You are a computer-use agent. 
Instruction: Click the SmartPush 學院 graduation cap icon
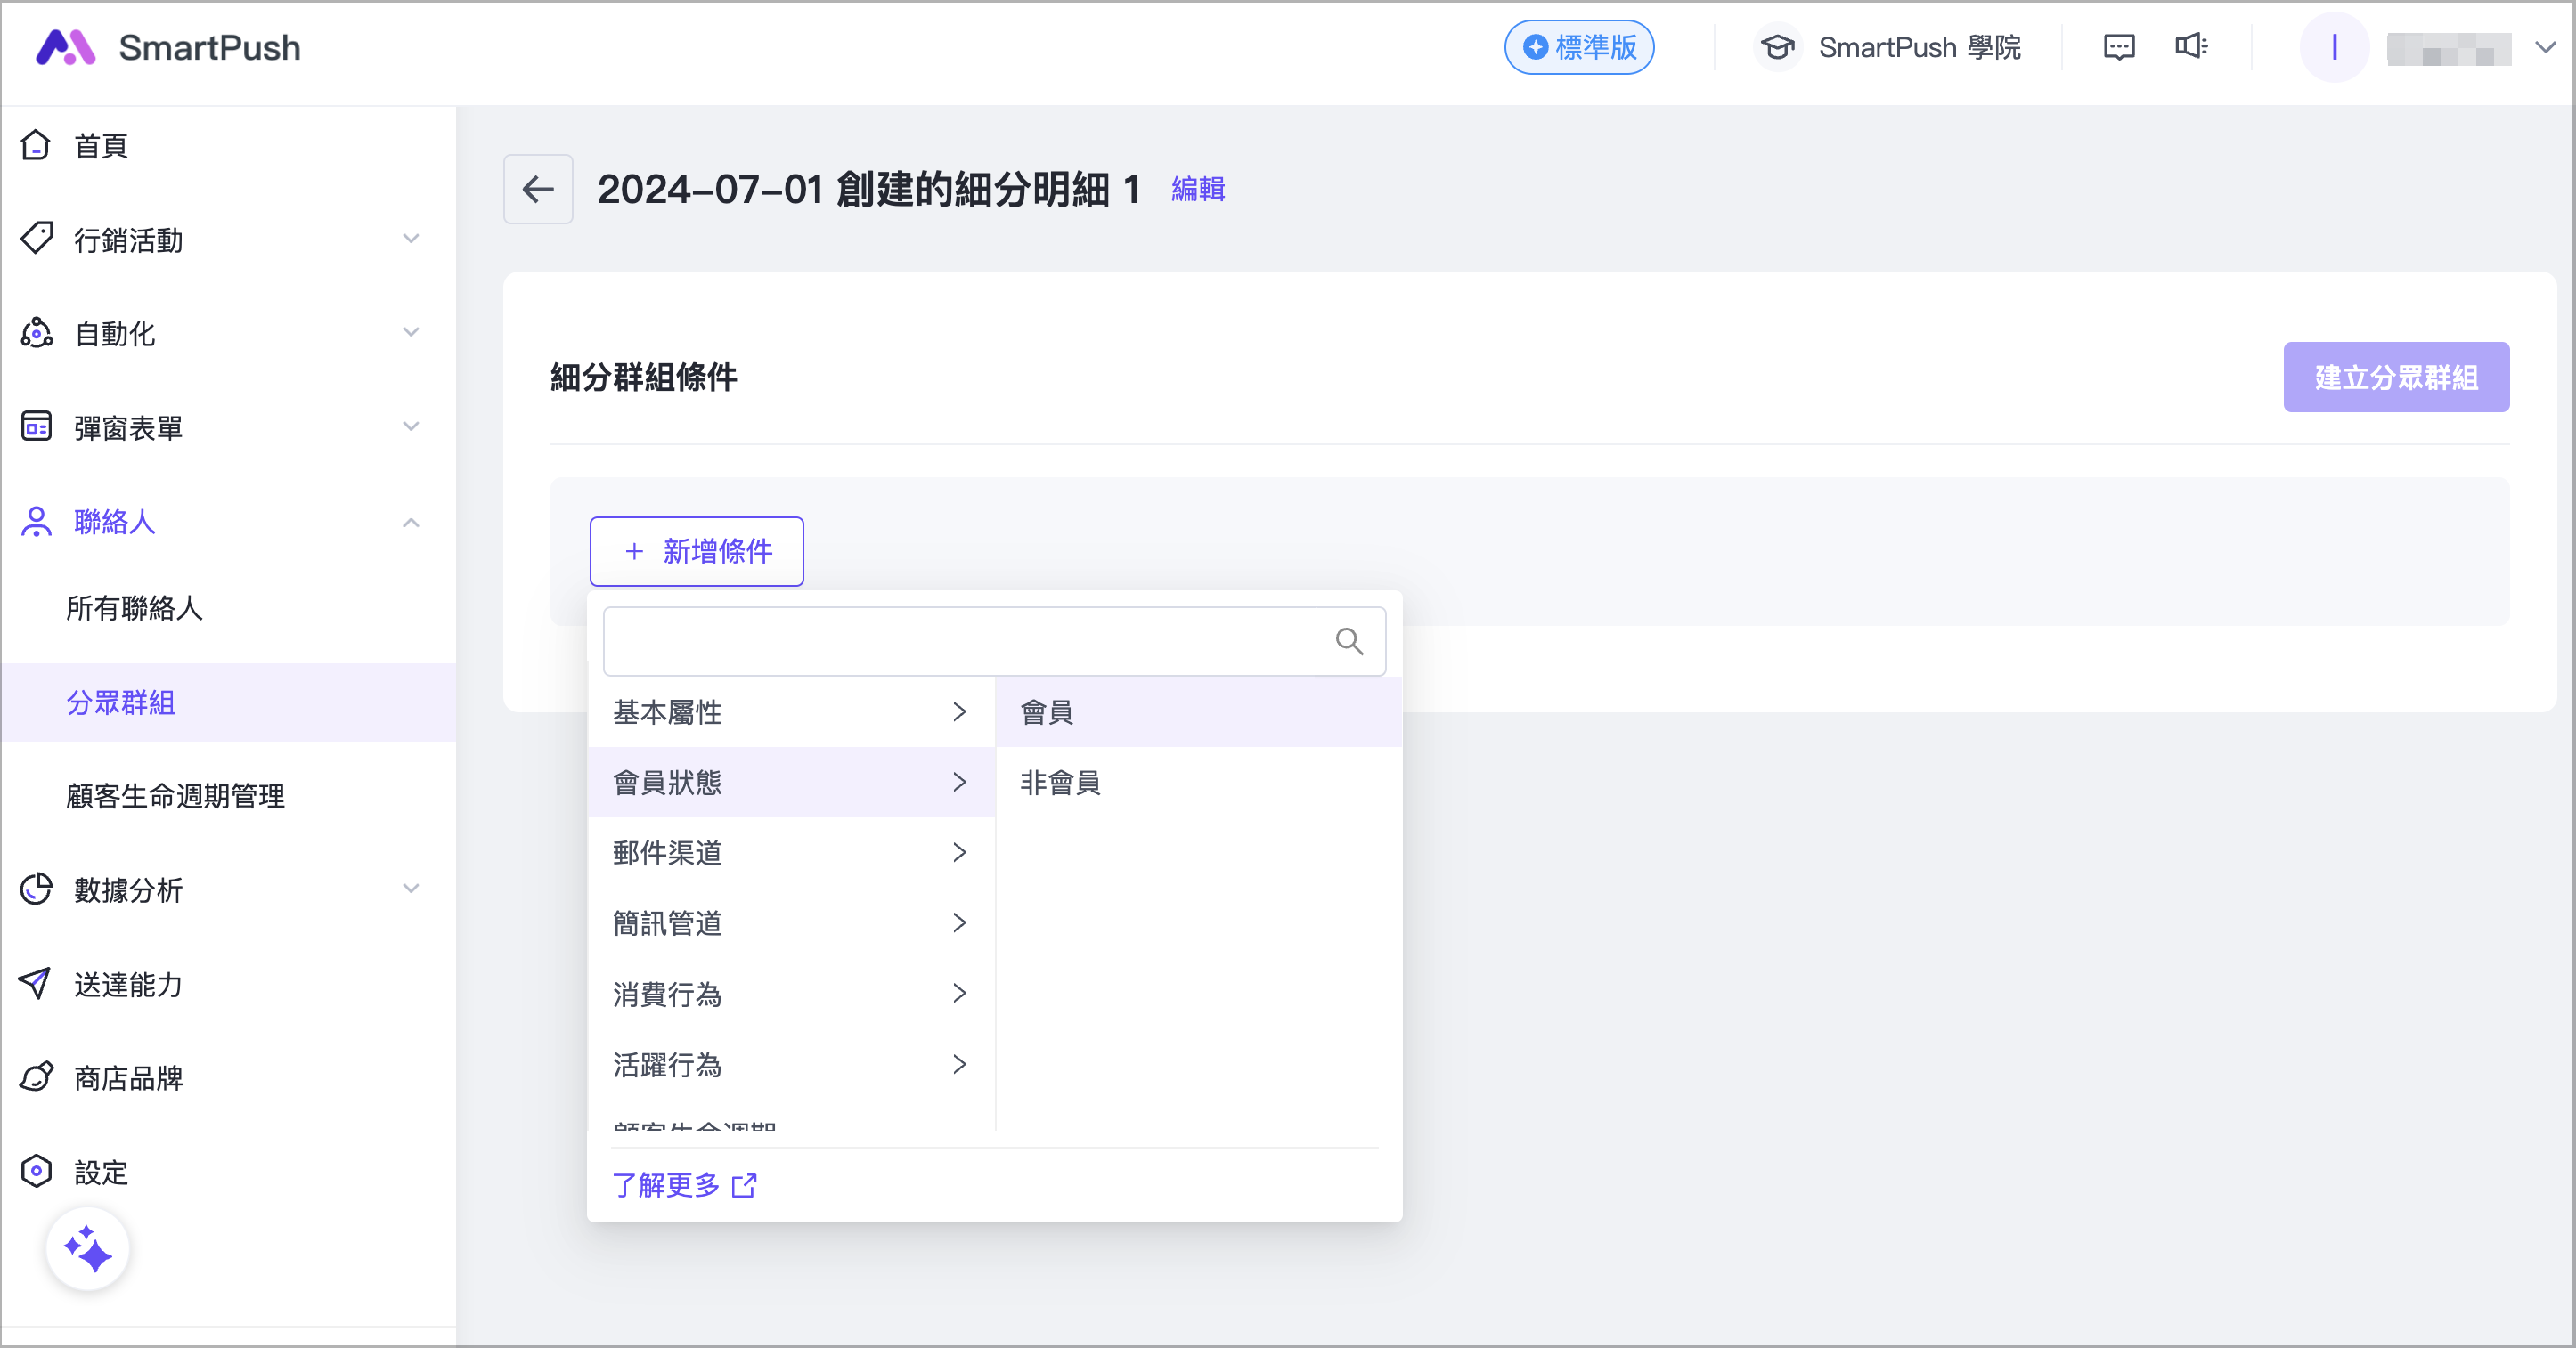pyautogui.click(x=1777, y=47)
